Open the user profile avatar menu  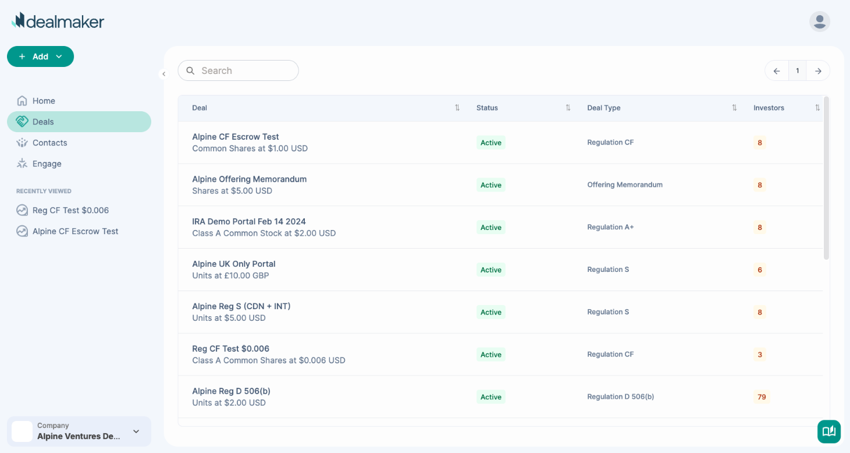point(819,22)
